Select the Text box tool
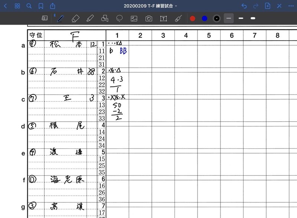The image size is (297, 218). tap(163, 18)
